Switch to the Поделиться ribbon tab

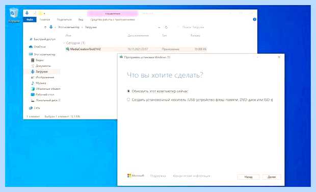tap(64, 19)
